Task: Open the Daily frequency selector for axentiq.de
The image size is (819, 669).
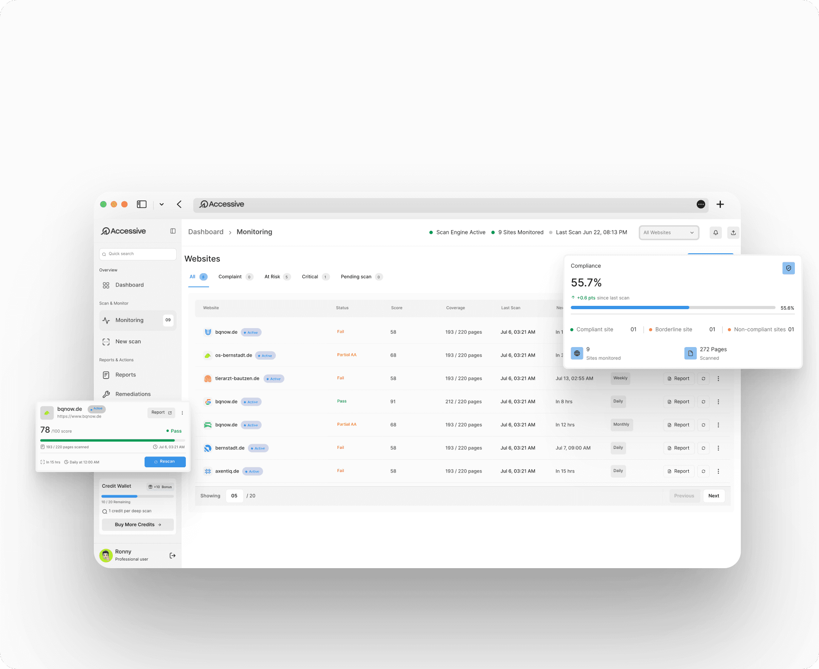Action: (618, 471)
